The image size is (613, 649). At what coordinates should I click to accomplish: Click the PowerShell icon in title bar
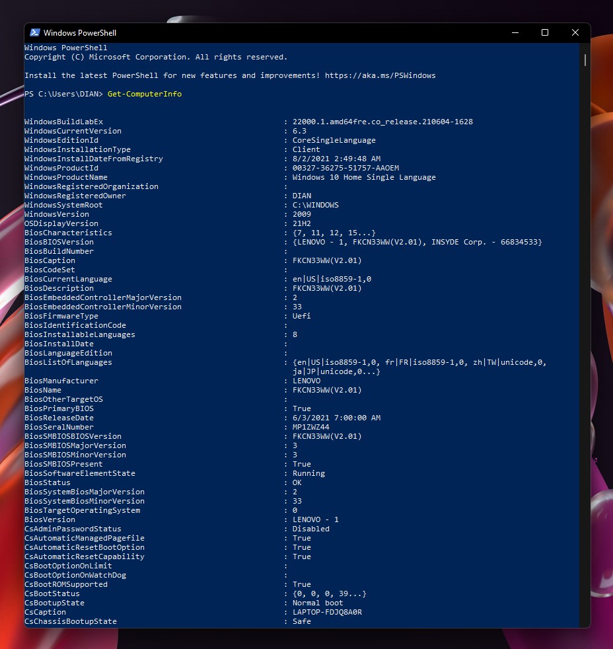[x=34, y=32]
